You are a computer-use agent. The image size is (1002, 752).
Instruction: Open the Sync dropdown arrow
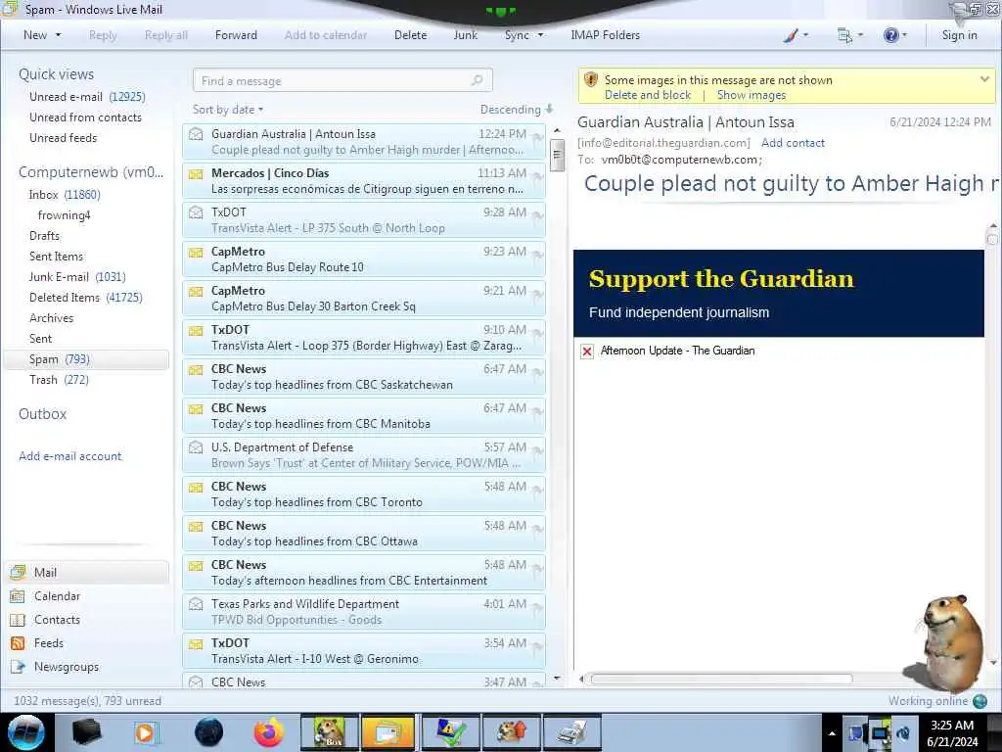[x=540, y=35]
